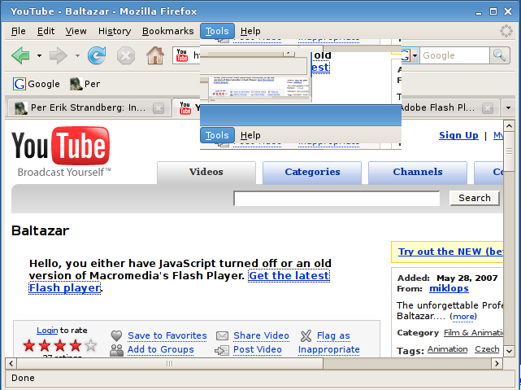Click the vertical scrollbar down arrow
521x390 pixels.
(509, 351)
